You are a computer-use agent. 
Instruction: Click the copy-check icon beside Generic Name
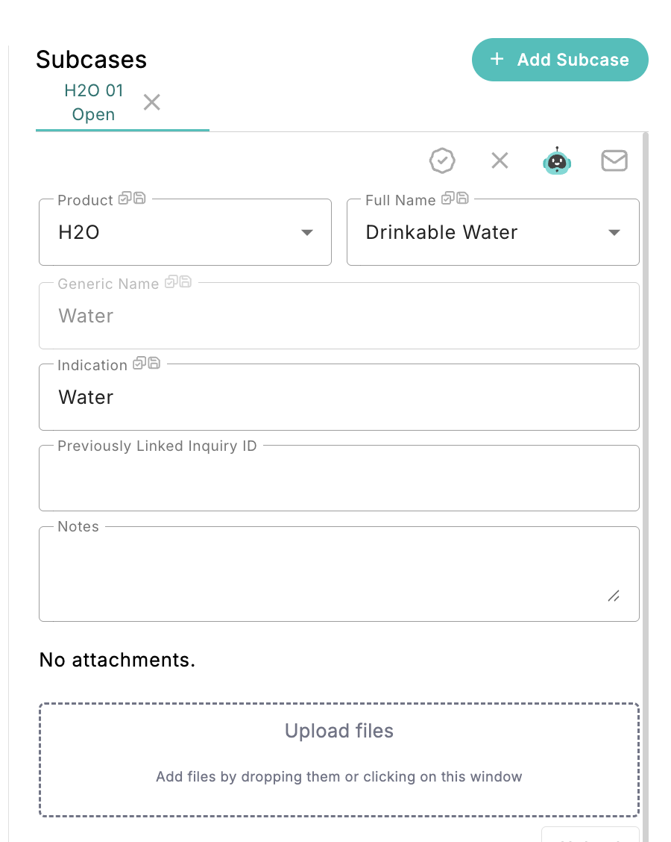click(x=171, y=282)
